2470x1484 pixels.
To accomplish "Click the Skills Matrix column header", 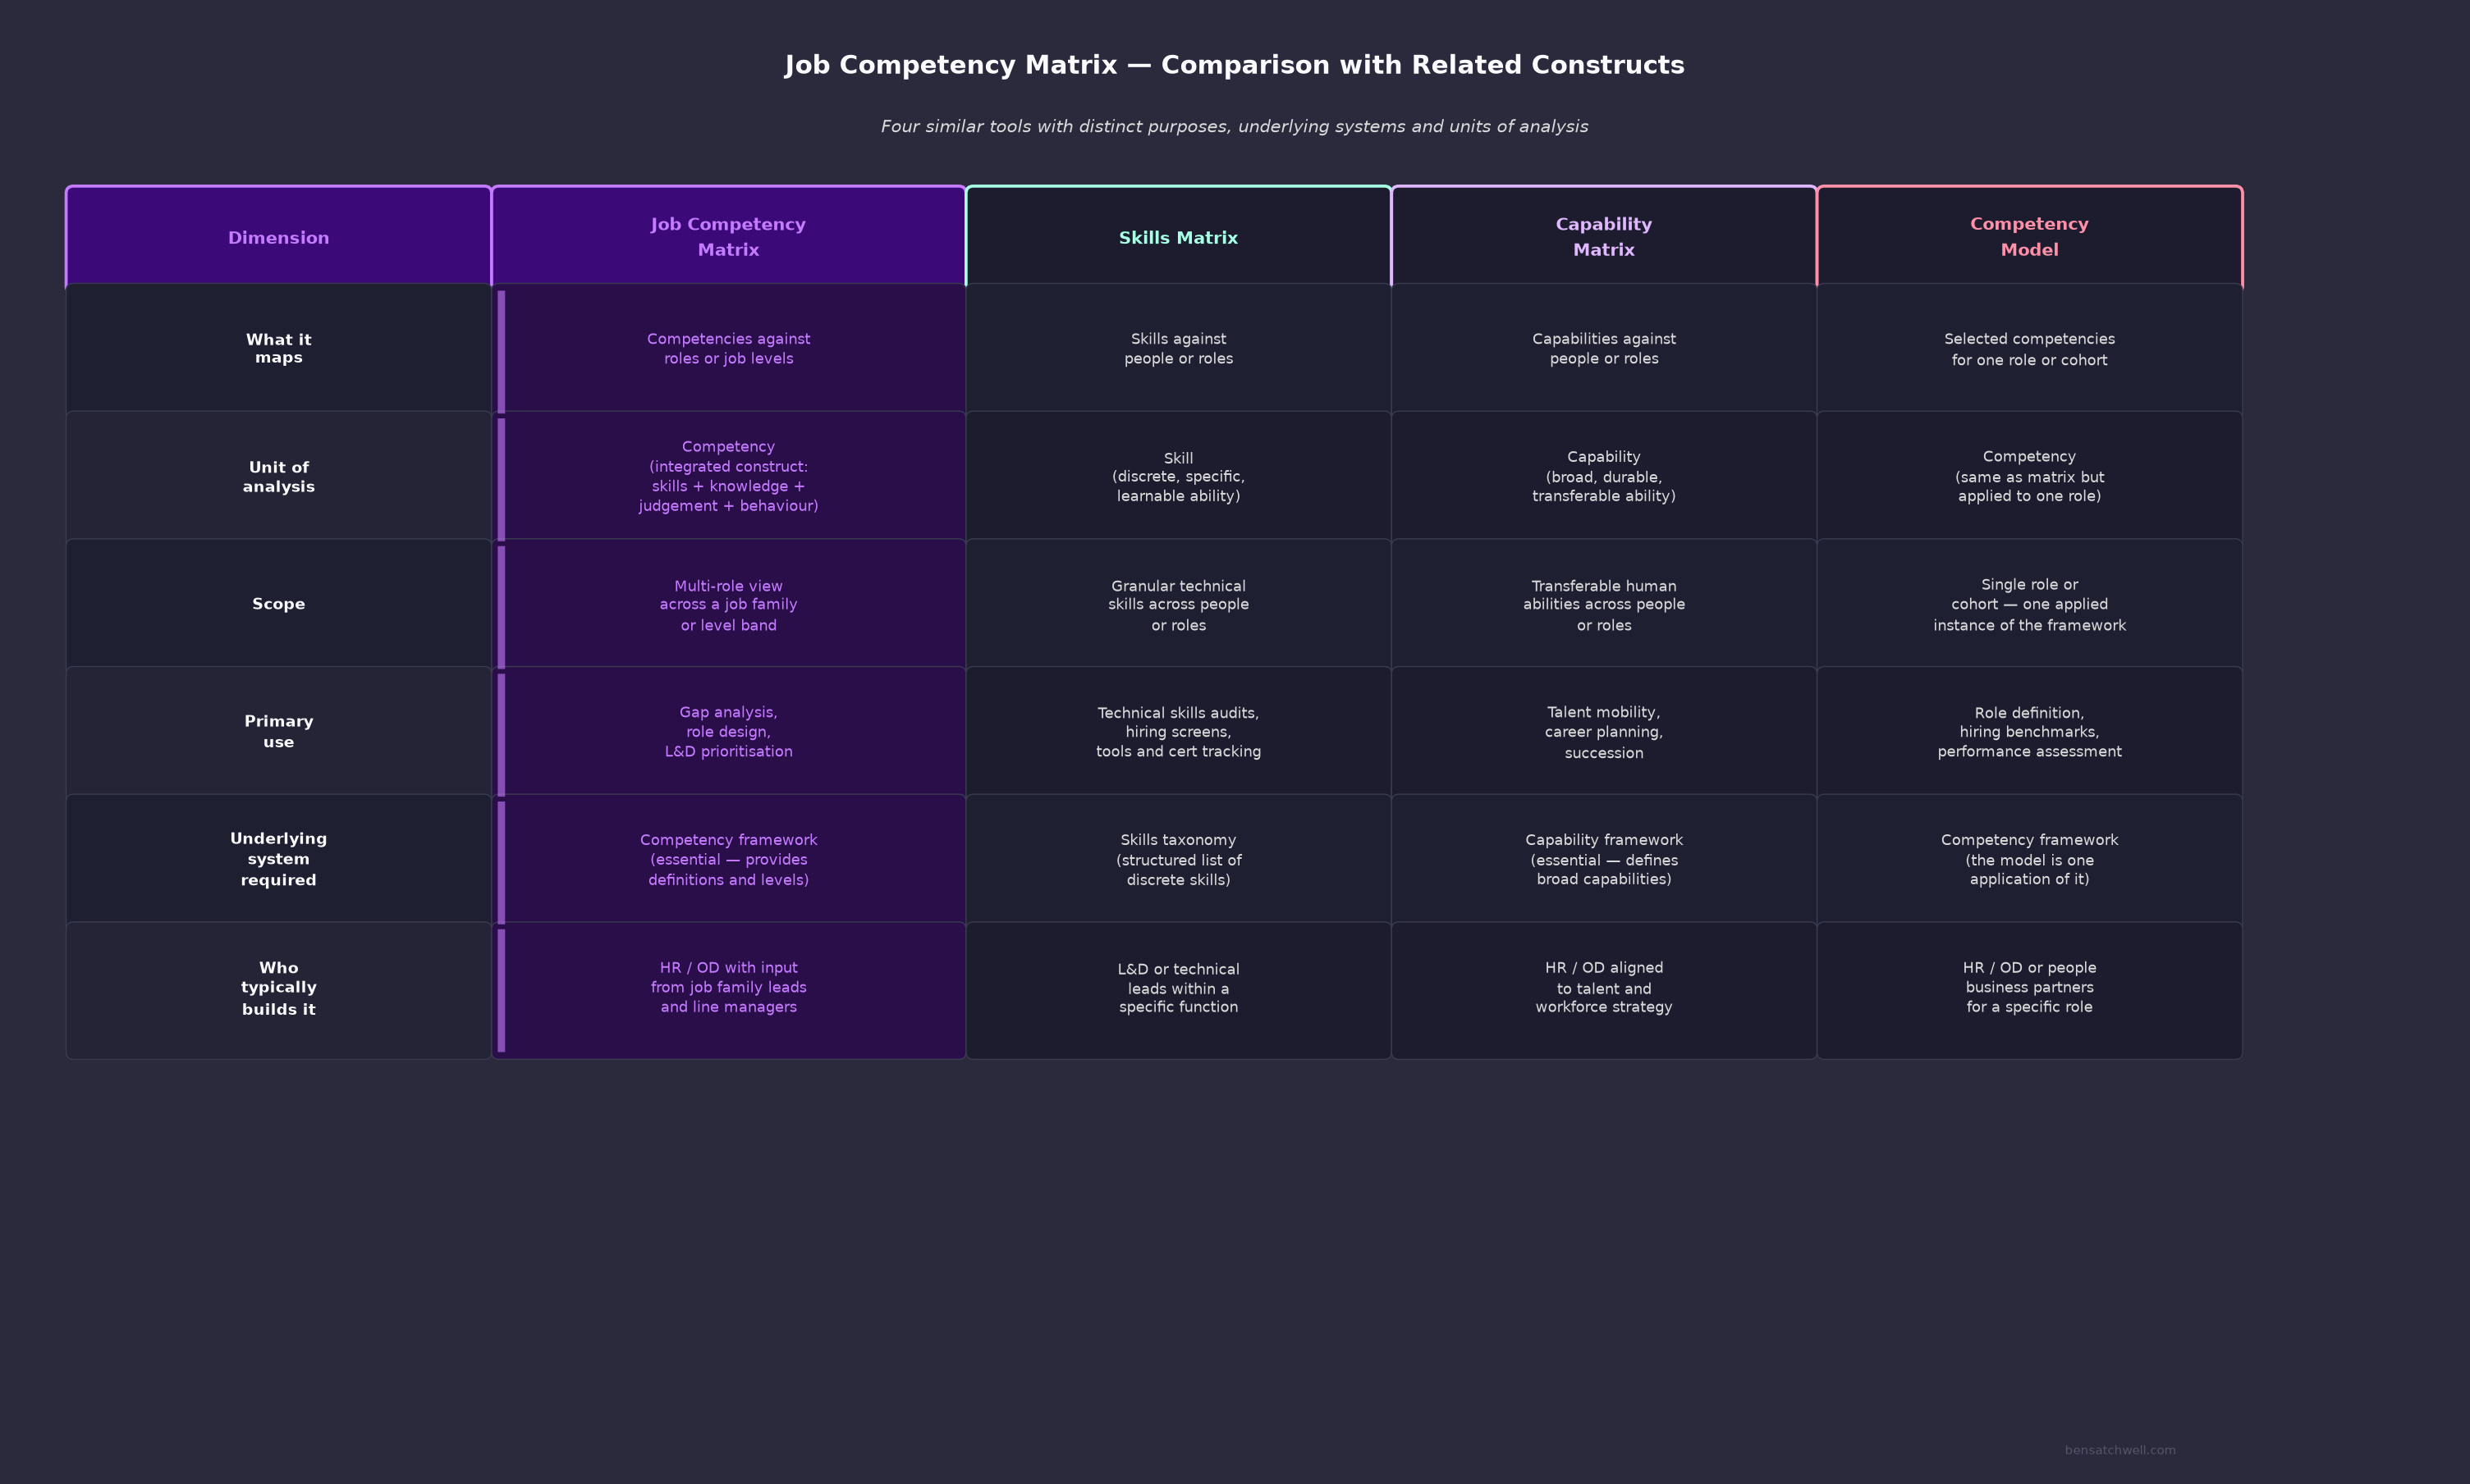I will click(x=1179, y=237).
